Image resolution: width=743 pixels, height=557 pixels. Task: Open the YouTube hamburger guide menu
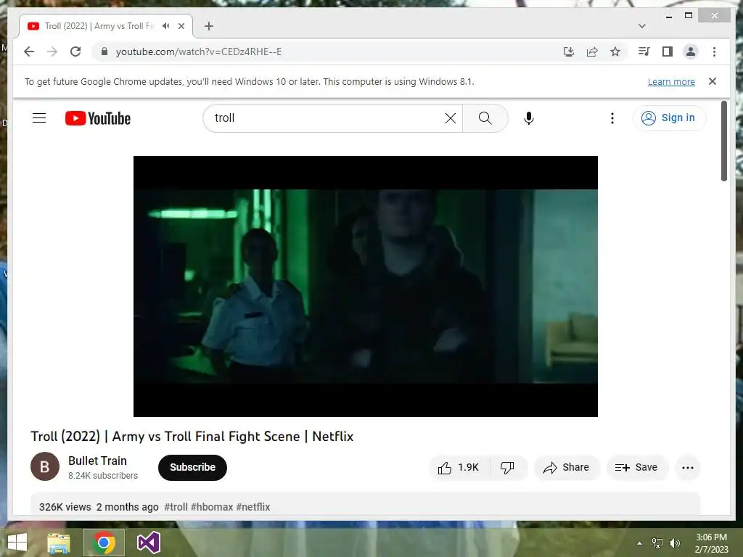click(39, 118)
